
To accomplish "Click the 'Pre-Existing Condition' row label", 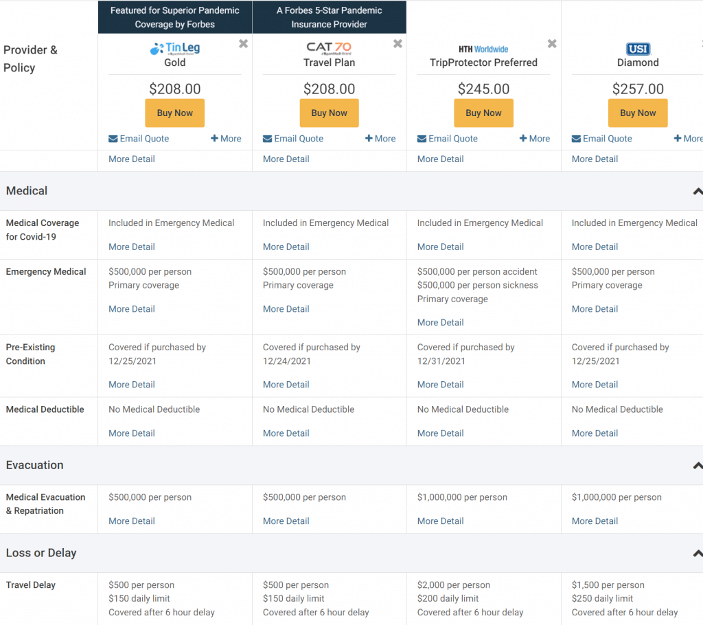I will point(30,354).
